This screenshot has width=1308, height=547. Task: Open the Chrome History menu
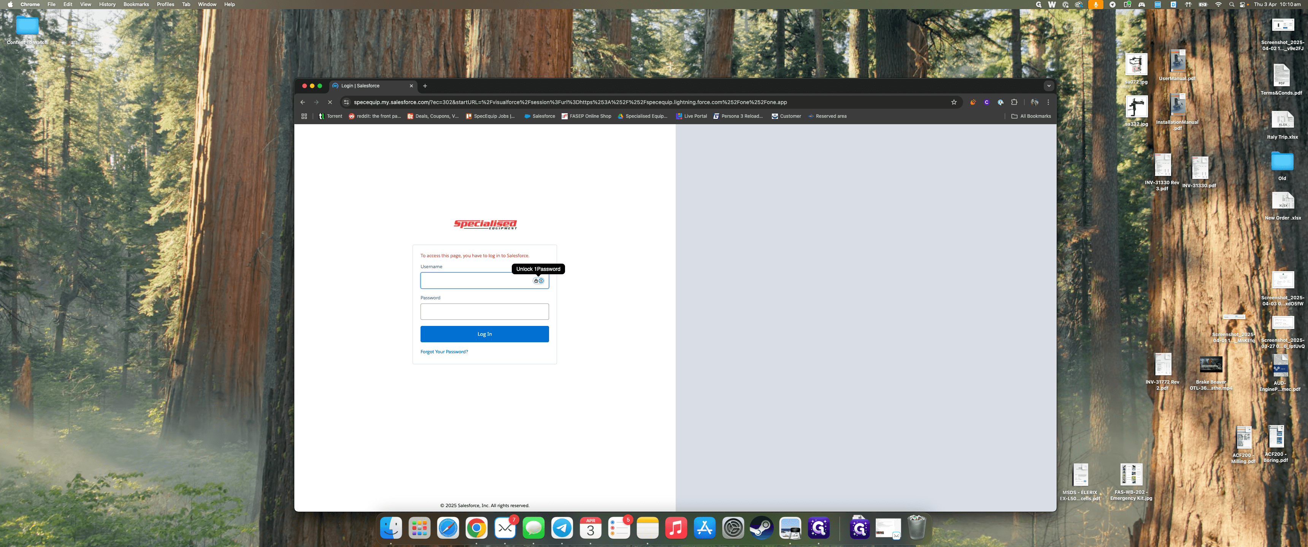[x=107, y=4]
